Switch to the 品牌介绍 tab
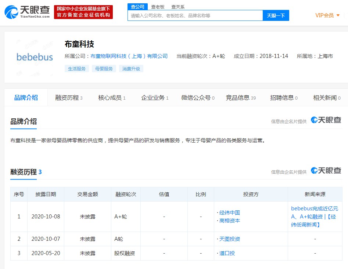Screen dimensions: 348x269 coord(26,97)
